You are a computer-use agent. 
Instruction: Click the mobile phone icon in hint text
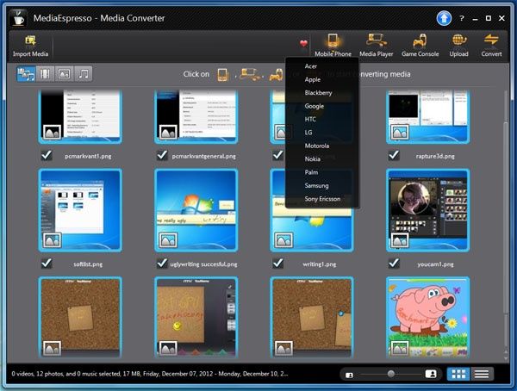(223, 75)
